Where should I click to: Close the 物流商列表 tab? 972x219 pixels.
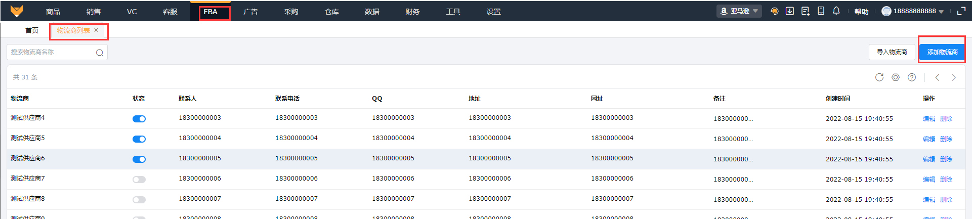tap(96, 30)
